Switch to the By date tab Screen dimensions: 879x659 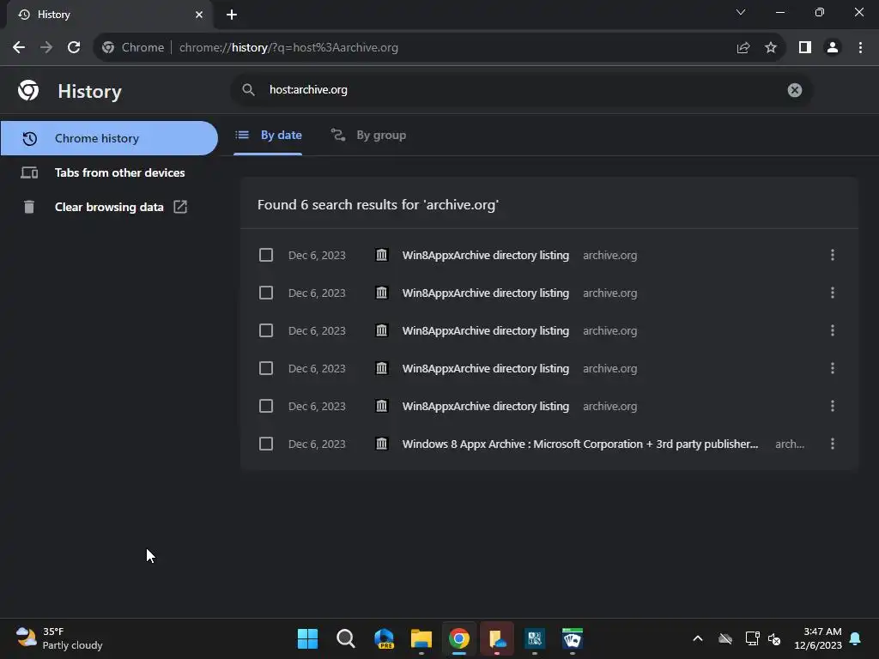(268, 135)
